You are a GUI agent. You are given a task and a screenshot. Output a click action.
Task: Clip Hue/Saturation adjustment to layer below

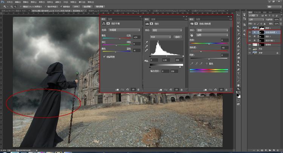point(205,90)
